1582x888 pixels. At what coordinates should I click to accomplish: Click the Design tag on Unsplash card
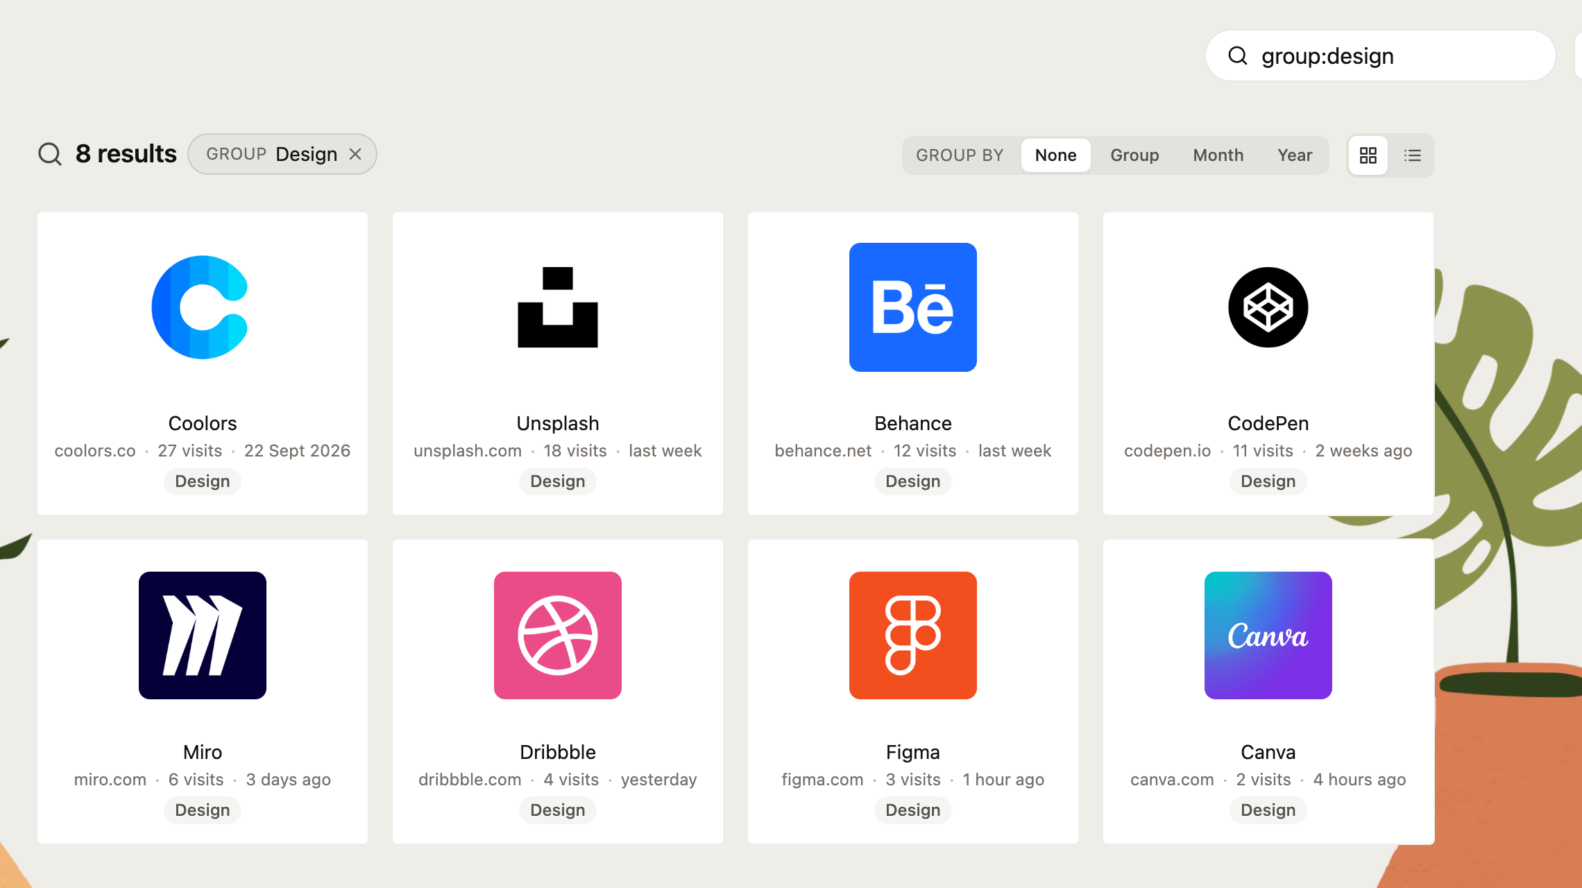558,481
